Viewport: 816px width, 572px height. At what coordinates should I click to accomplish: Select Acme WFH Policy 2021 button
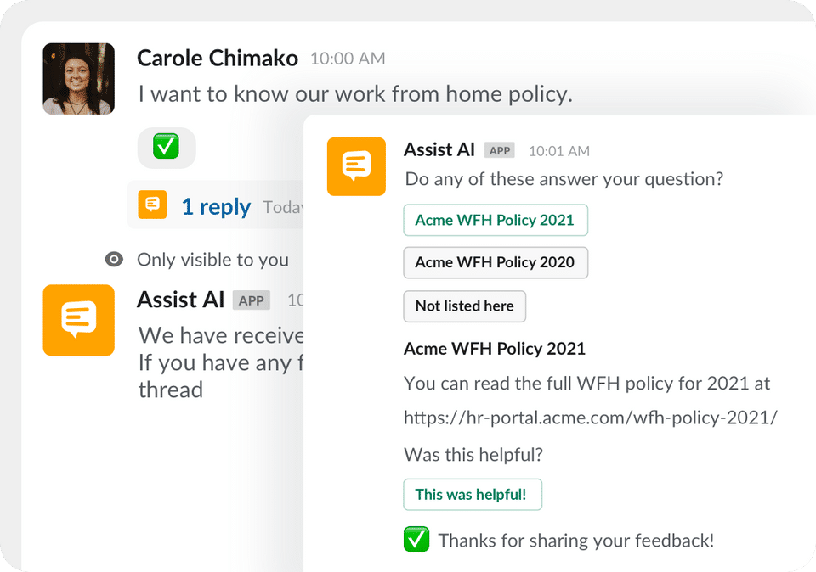coord(495,220)
